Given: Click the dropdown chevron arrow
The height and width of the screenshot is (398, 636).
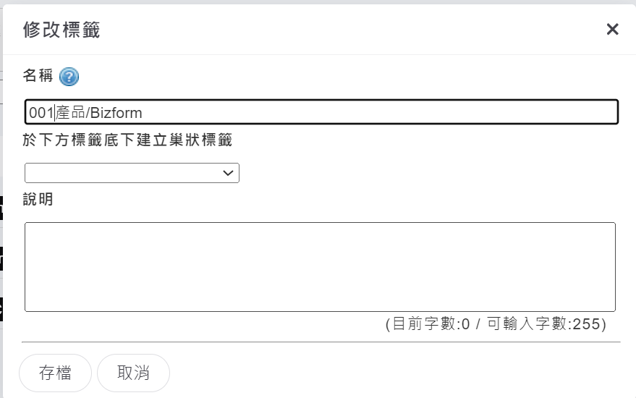Looking at the screenshot, I should (228, 173).
